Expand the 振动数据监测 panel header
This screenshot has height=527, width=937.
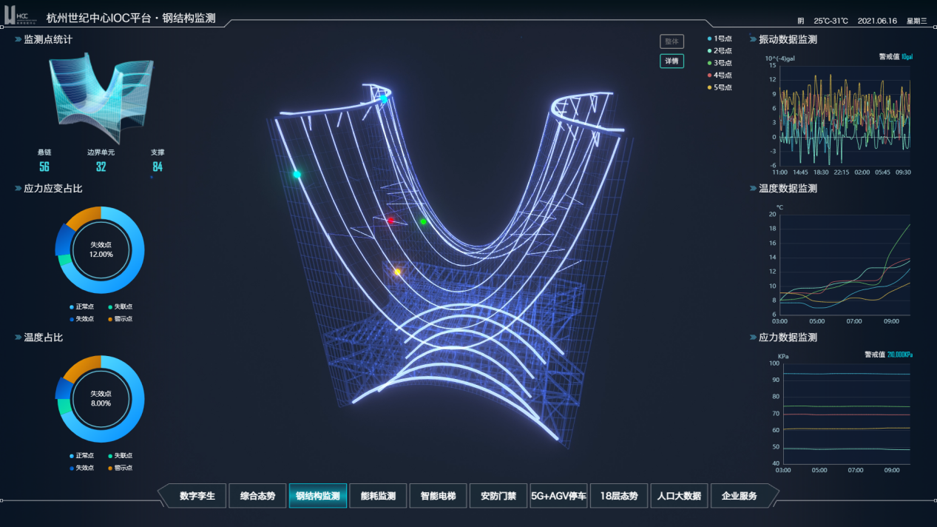pos(788,40)
